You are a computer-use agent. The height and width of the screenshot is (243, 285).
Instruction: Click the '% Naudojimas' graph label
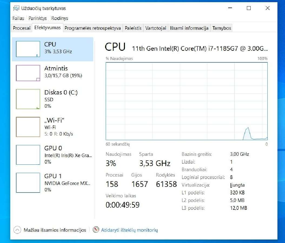(119, 58)
